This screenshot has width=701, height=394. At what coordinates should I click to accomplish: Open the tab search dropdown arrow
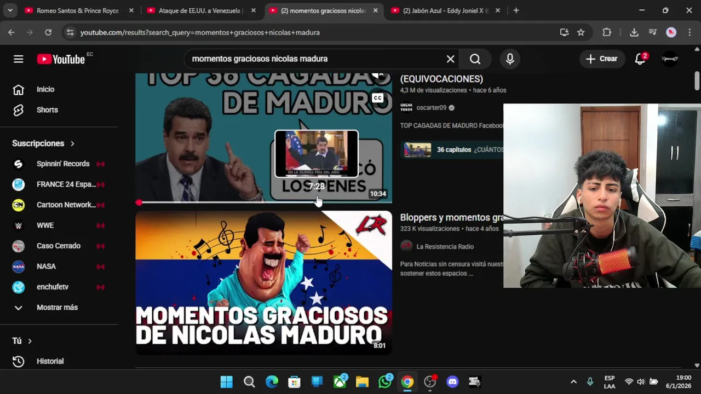tap(10, 10)
